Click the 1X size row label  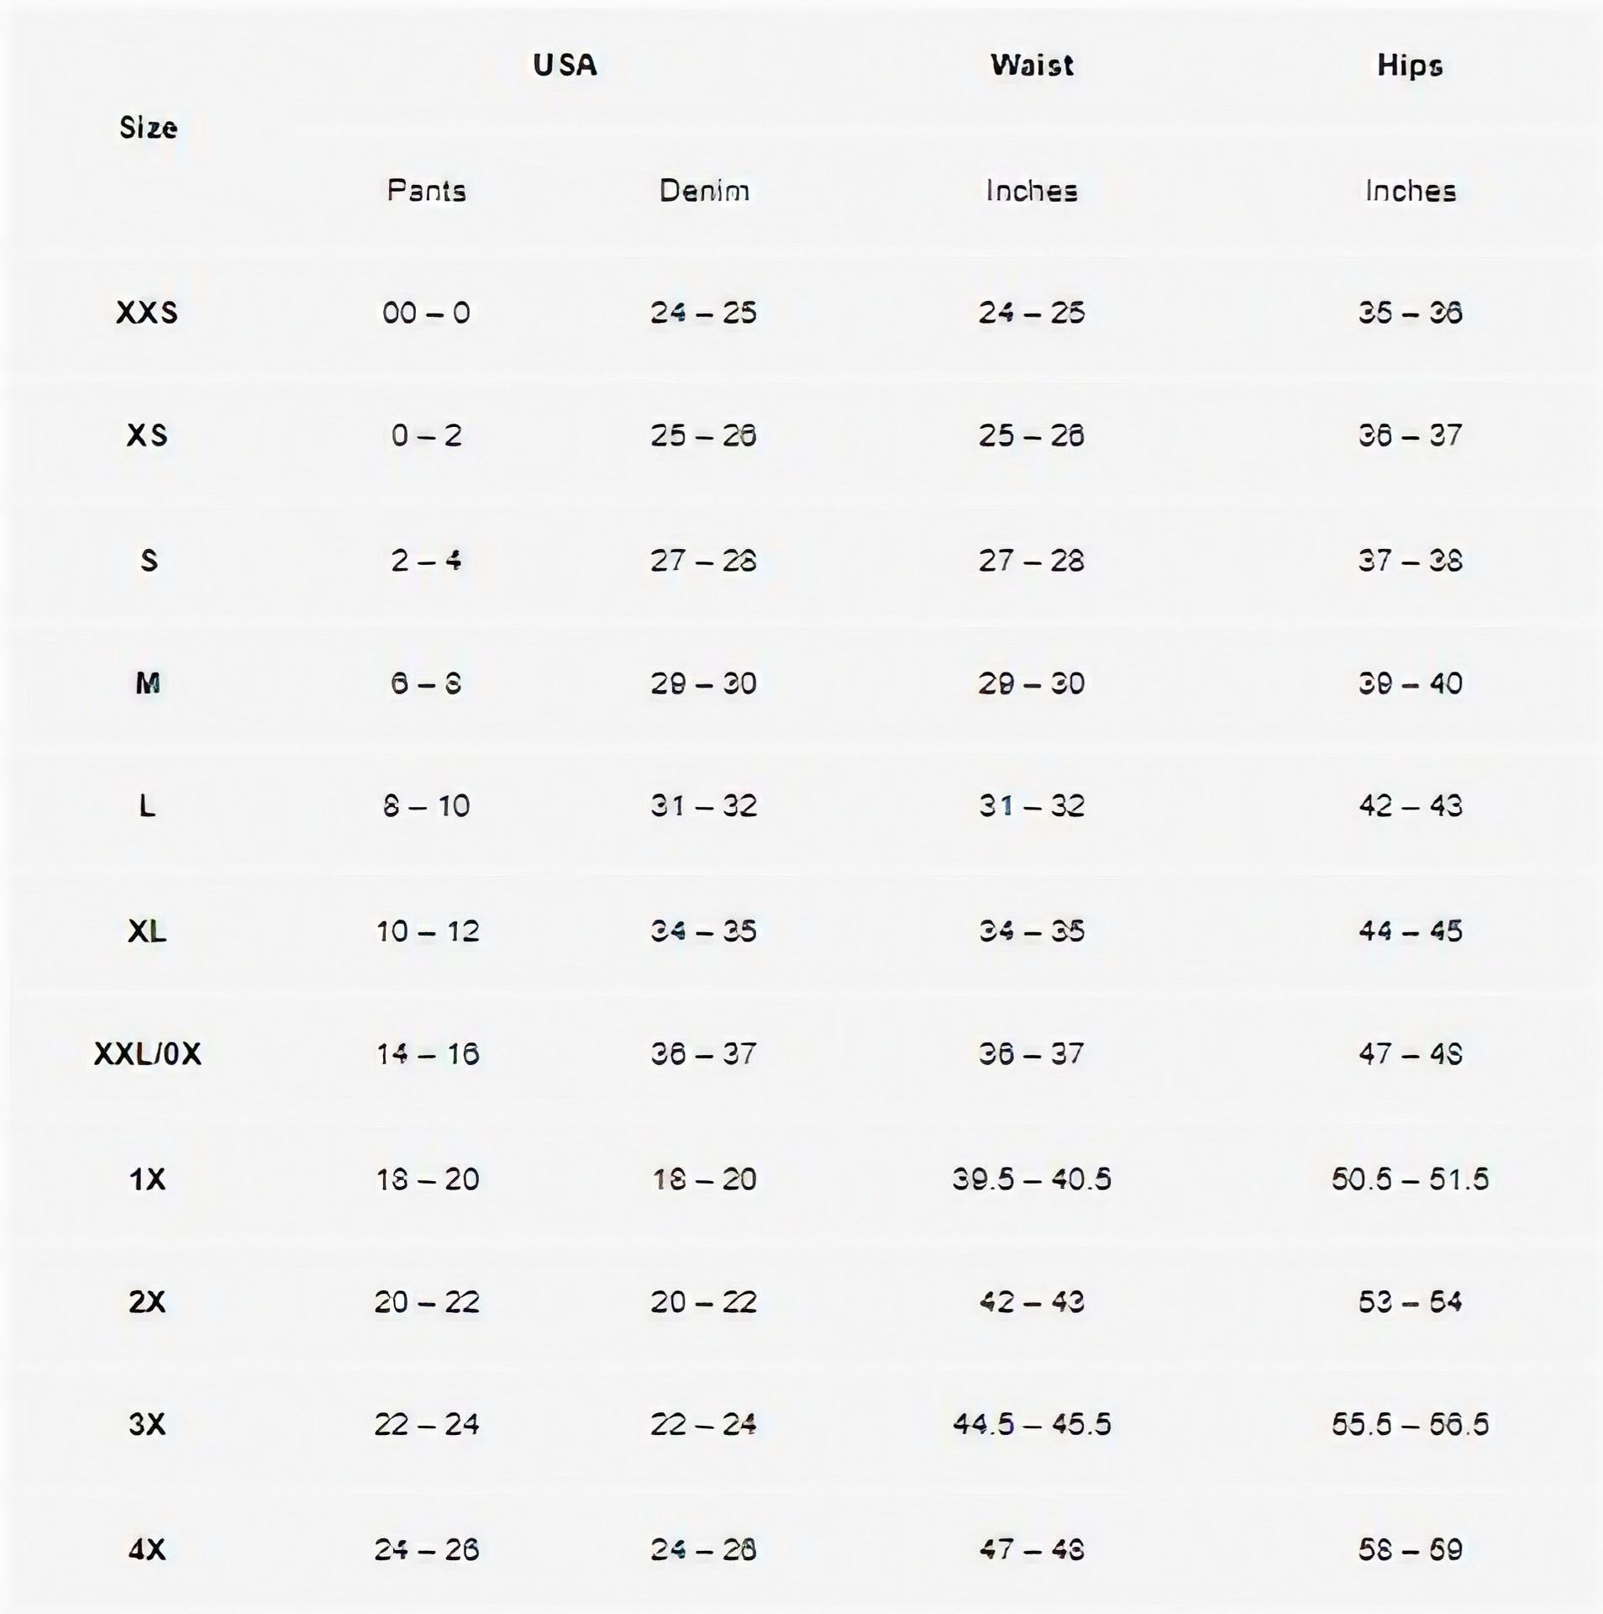pyautogui.click(x=147, y=1179)
